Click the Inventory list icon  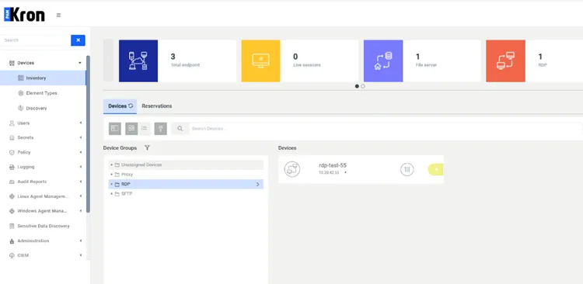coord(20,78)
